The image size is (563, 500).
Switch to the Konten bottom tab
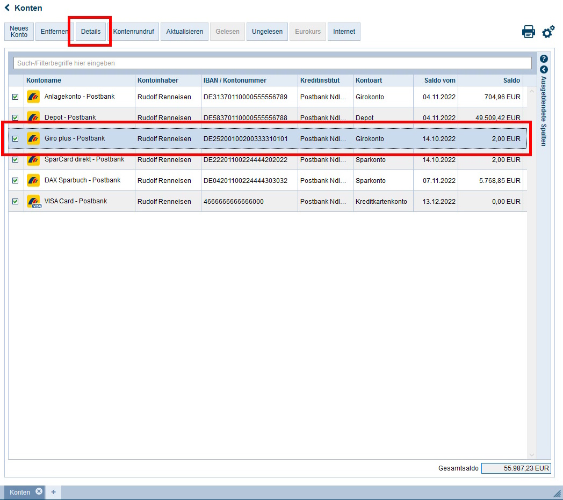point(20,492)
